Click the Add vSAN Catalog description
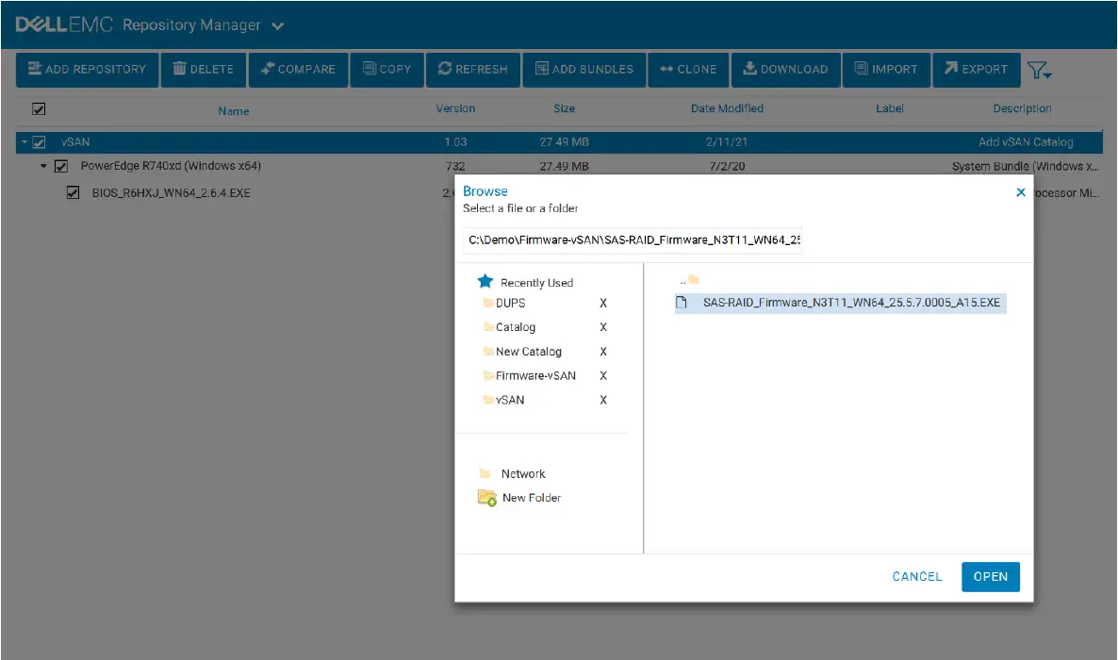Image resolution: width=1118 pixels, height=660 pixels. [1026, 142]
